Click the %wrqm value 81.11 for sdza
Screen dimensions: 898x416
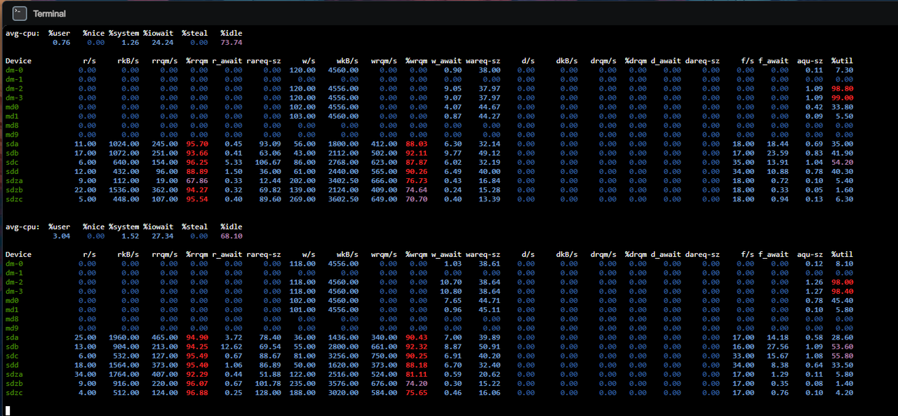click(x=416, y=375)
